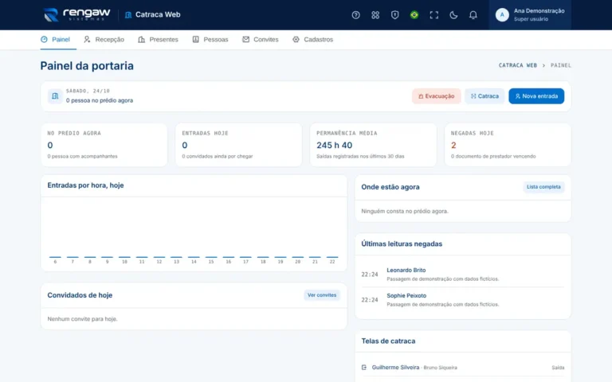Click the Catraca Web door icon in header

(x=128, y=15)
